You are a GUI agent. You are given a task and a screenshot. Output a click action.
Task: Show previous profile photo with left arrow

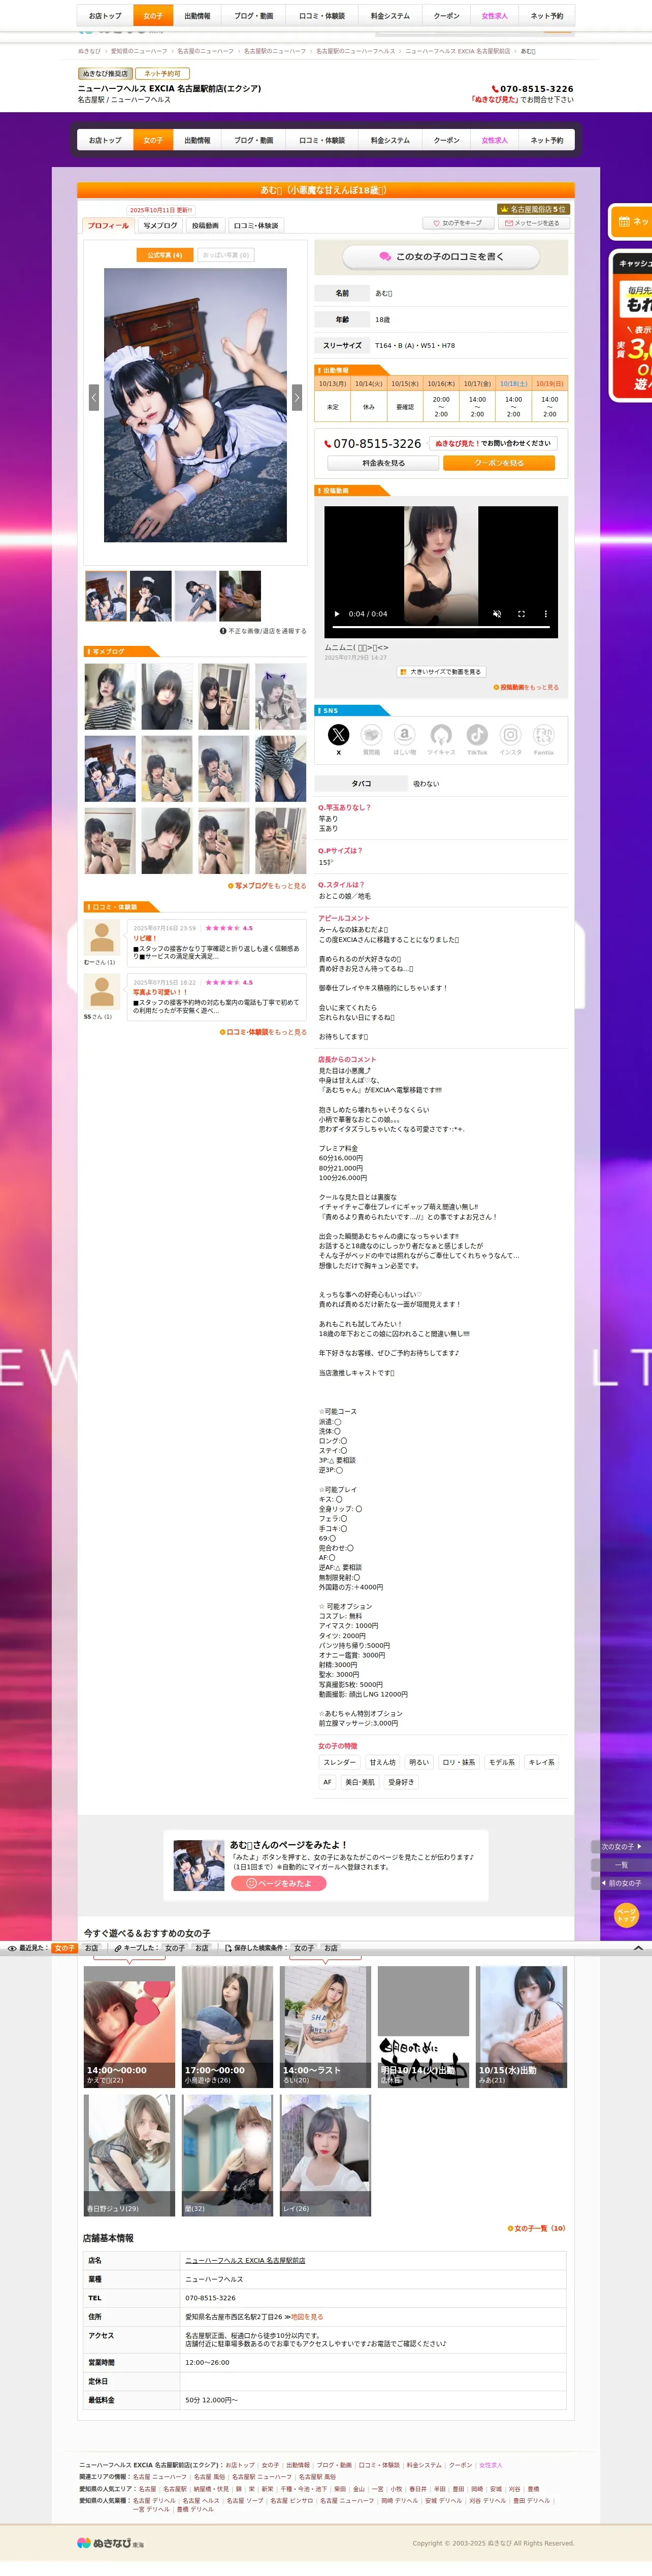click(x=94, y=397)
